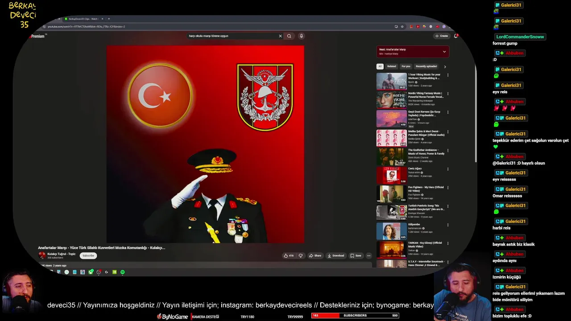Open Xbox app in the taskbar
Image resolution: width=571 pixels, height=321 pixels.
[x=91, y=272]
